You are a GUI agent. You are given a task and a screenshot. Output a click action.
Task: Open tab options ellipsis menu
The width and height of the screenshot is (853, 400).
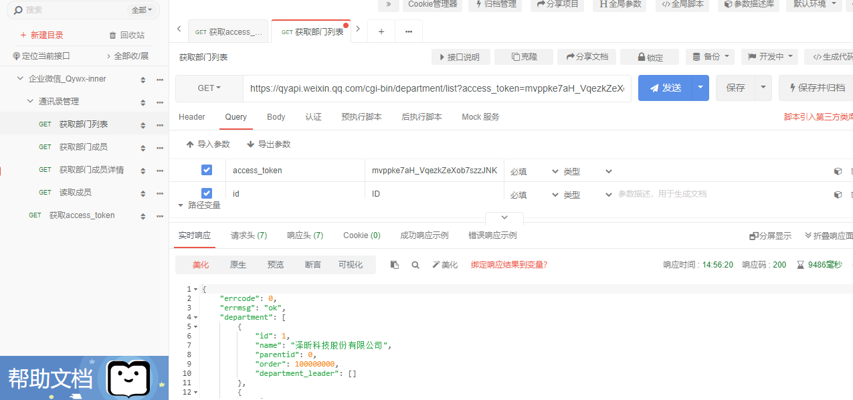[x=409, y=31]
